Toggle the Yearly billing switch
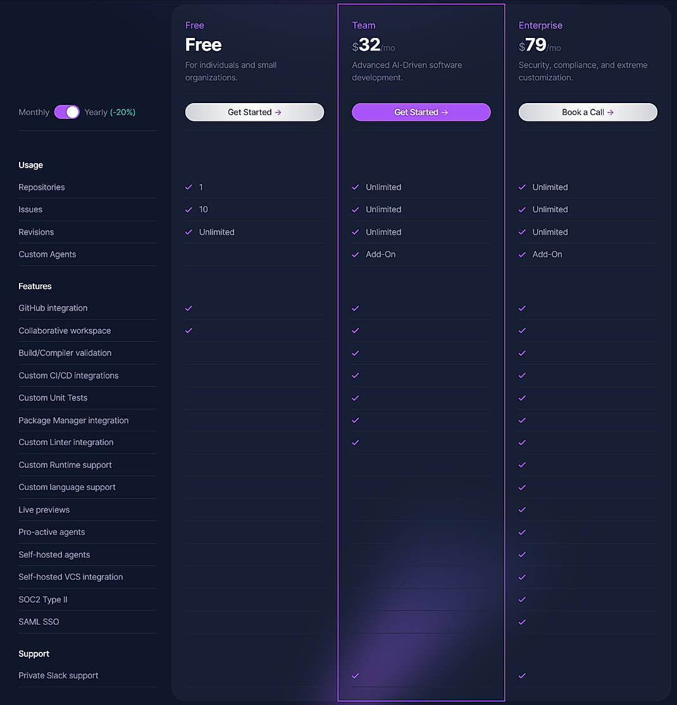 (x=67, y=112)
